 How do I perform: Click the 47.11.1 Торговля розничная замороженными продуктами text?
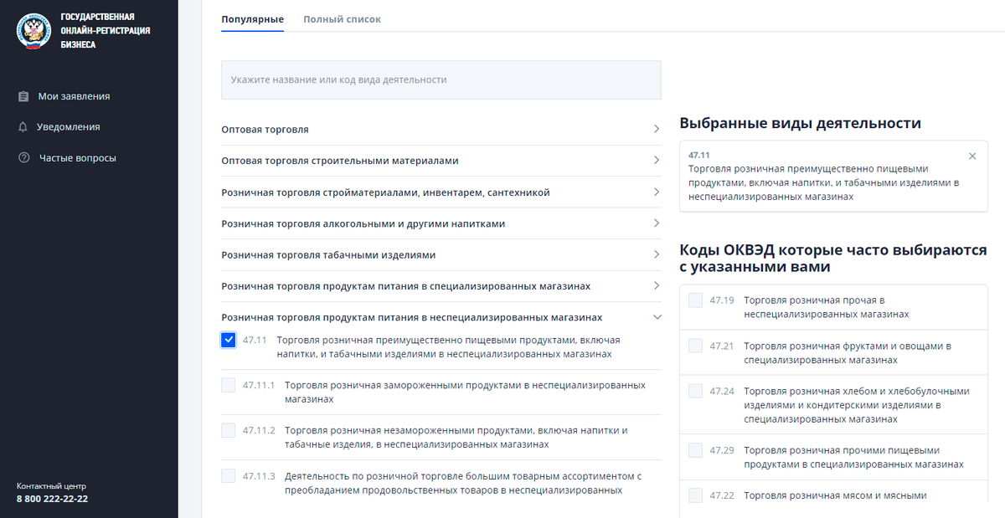(465, 392)
